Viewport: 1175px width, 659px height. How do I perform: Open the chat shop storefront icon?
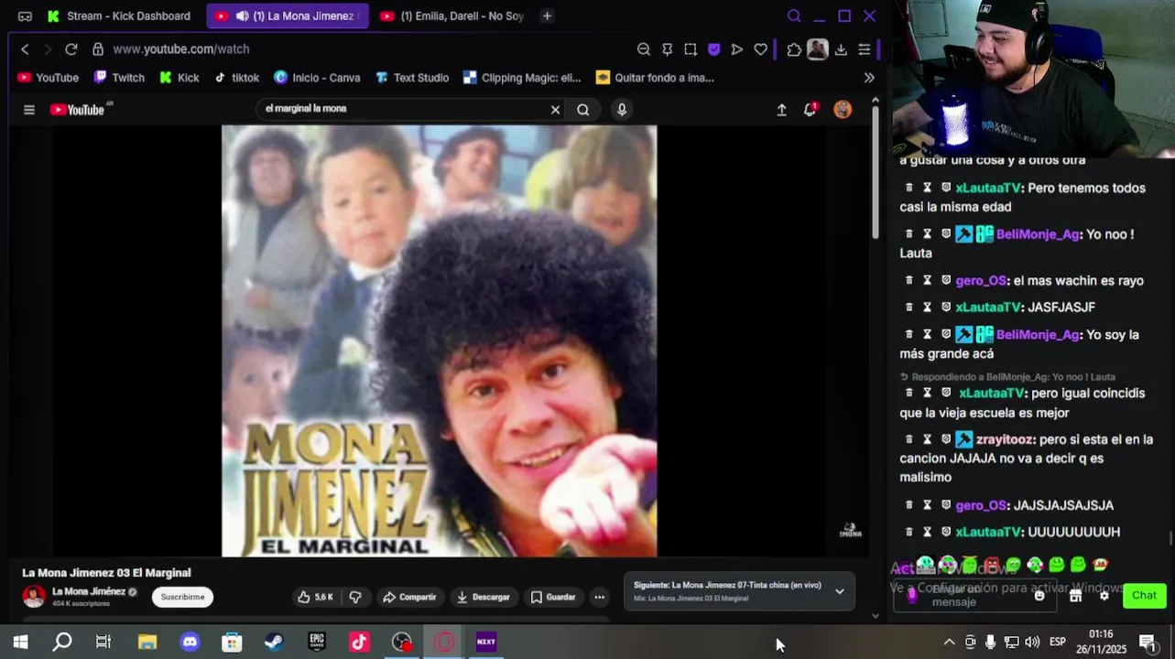point(1075,596)
